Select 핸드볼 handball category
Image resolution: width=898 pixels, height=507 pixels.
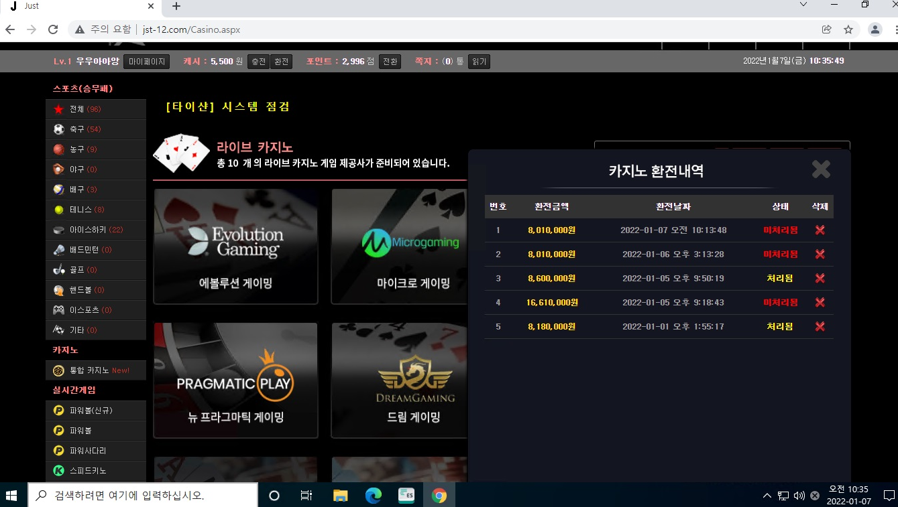pos(96,290)
